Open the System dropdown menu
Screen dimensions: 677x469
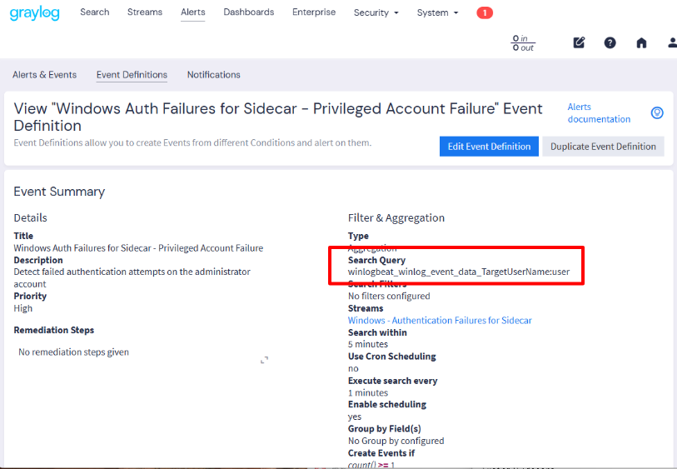pyautogui.click(x=437, y=13)
